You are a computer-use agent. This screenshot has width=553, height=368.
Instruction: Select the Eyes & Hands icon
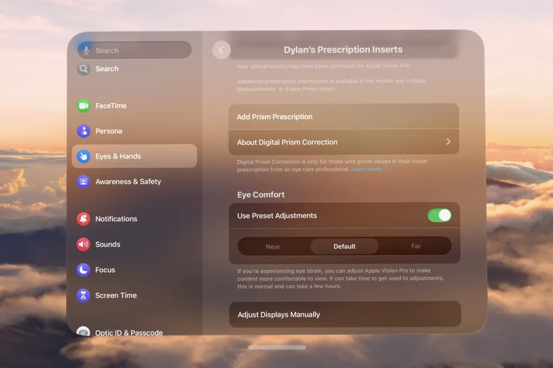pos(83,156)
